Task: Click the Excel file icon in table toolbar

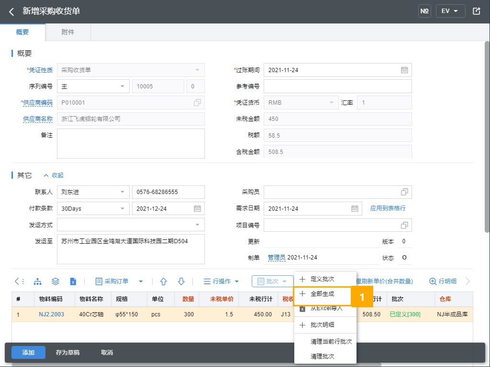Action: pos(73,281)
